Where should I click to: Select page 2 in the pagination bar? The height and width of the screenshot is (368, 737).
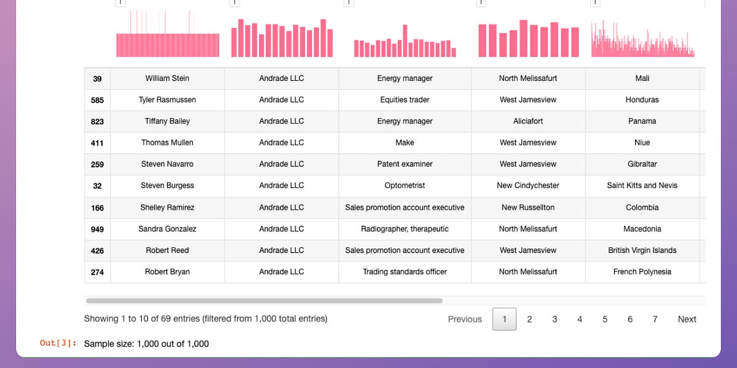coord(529,319)
